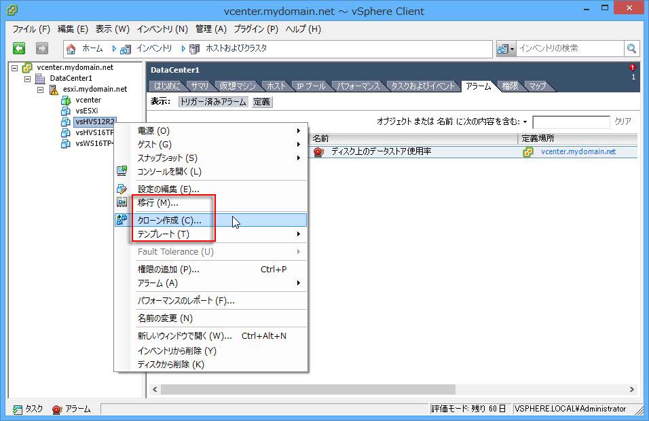Click the vcenter.mydomain.net link in the alarm row
The image size is (649, 421).
pos(578,152)
